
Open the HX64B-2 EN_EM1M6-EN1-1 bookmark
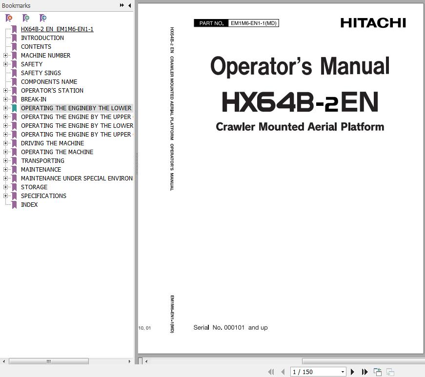pos(57,29)
